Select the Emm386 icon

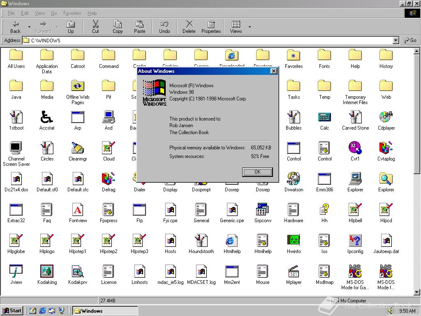324,179
